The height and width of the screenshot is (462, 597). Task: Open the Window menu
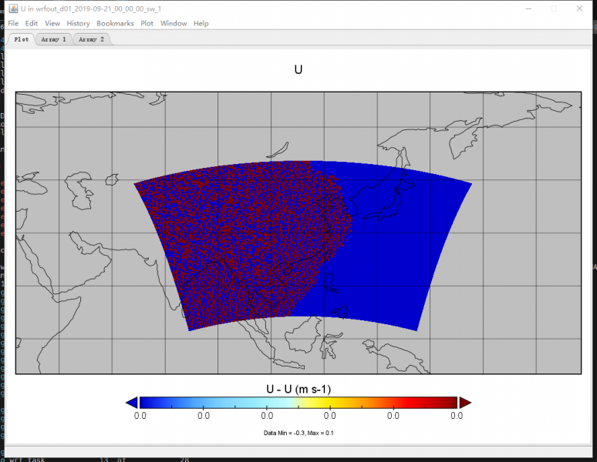174,23
